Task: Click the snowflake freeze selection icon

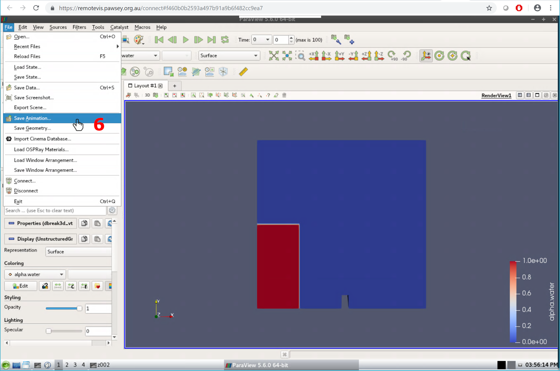Action: click(223, 72)
